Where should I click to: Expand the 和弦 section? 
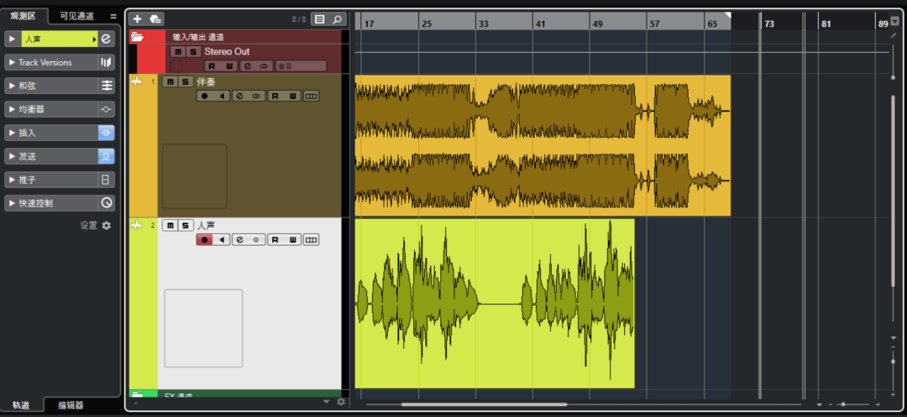tap(12, 86)
